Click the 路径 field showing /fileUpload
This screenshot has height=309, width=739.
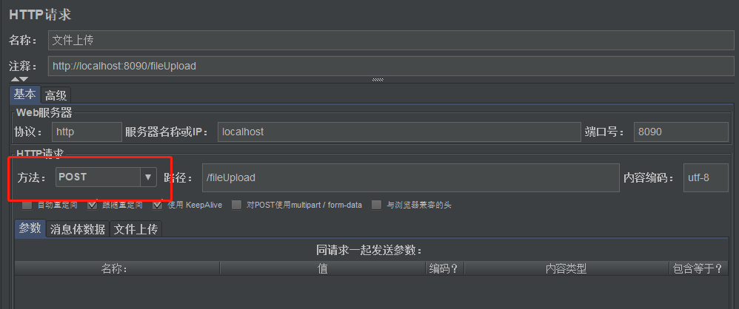coord(410,177)
